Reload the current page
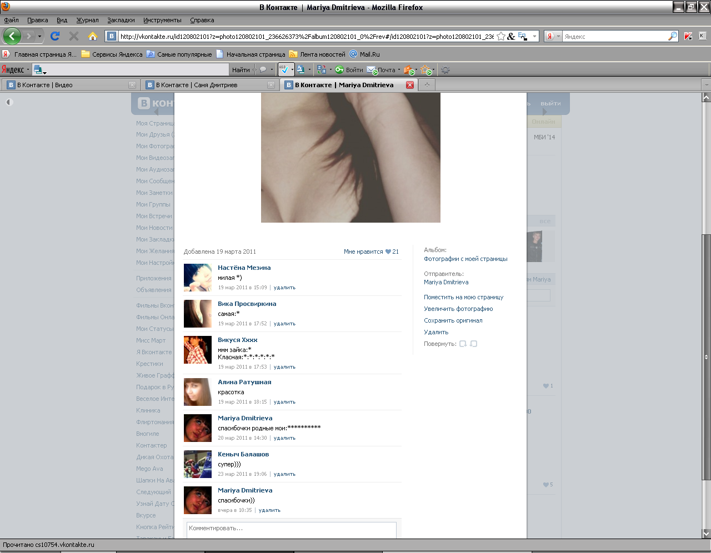The height and width of the screenshot is (553, 711). tap(54, 36)
